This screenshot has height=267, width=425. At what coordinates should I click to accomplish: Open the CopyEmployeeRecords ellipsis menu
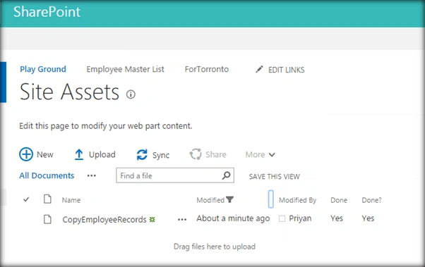point(182,219)
